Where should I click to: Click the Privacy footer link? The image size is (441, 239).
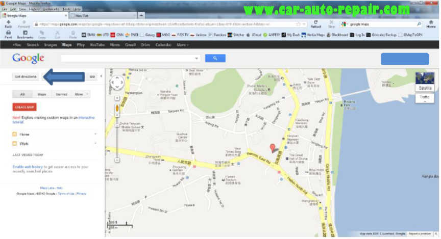pos(81,194)
